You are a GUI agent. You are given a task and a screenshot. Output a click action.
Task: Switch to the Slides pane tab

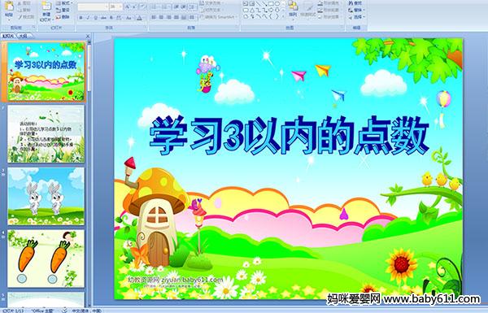(8, 36)
